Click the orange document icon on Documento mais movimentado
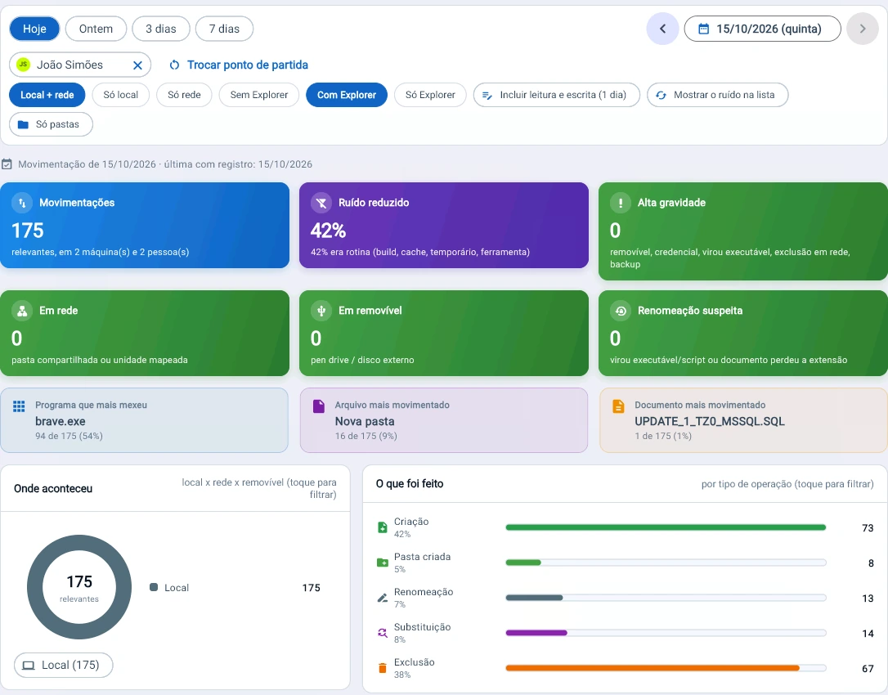 pyautogui.click(x=618, y=406)
